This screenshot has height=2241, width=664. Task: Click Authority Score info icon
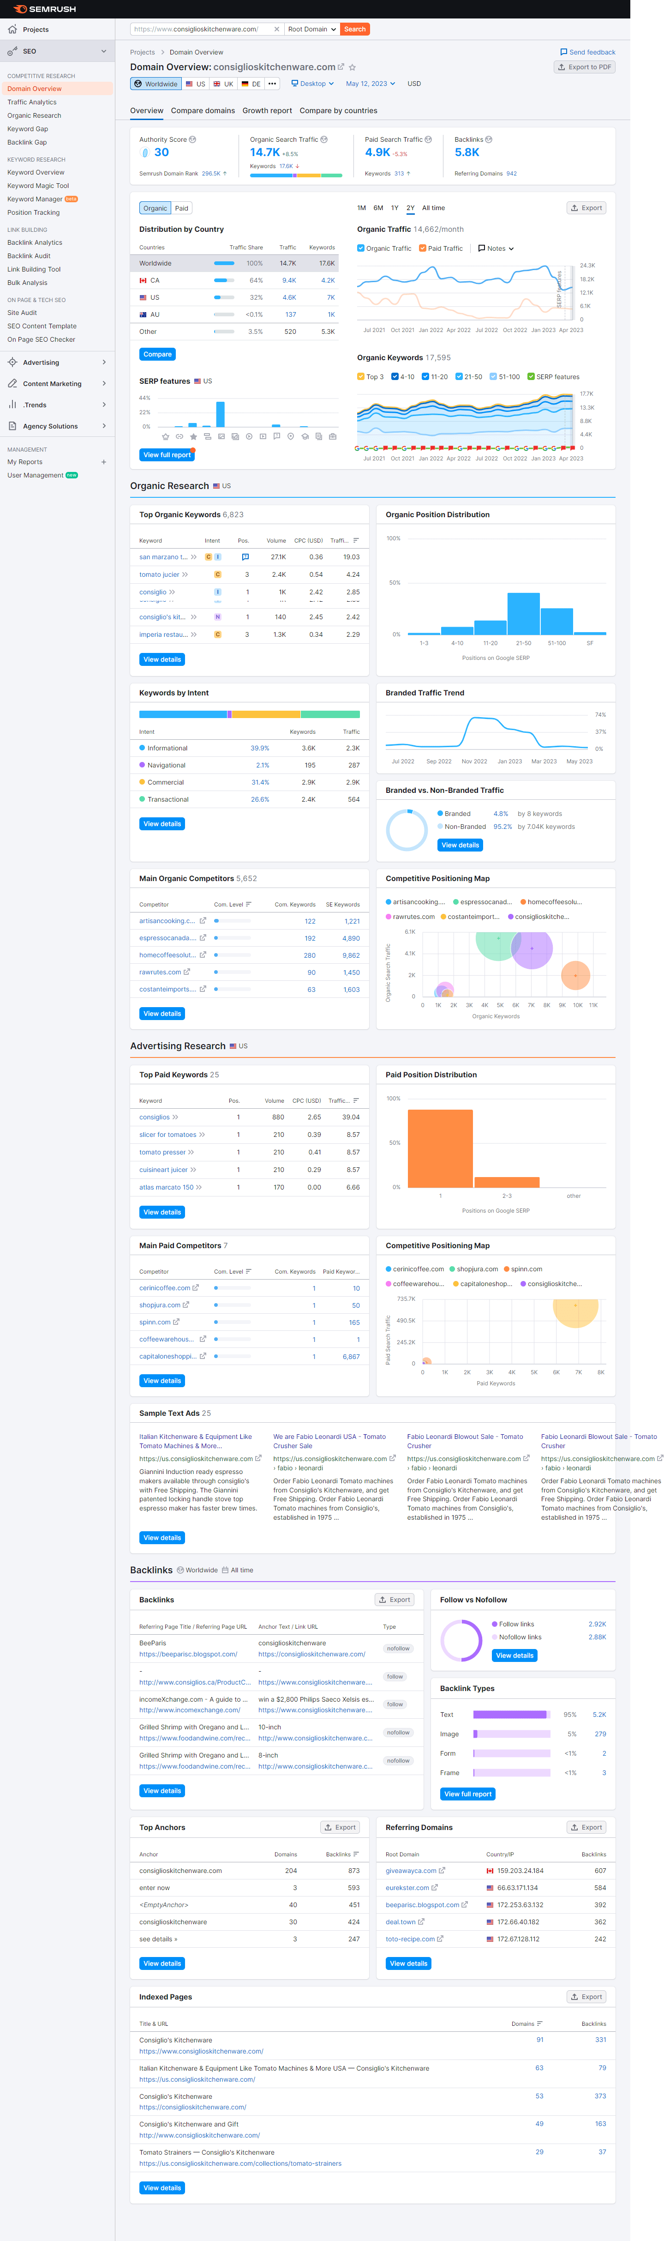coord(192,139)
